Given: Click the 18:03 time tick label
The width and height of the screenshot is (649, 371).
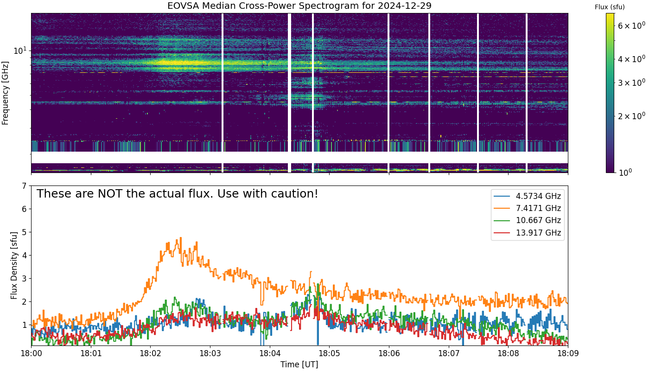Looking at the screenshot, I should (210, 353).
